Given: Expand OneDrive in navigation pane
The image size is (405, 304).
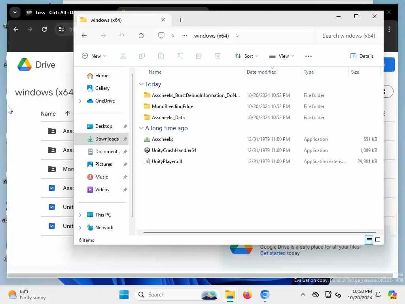Looking at the screenshot, I should point(80,101).
